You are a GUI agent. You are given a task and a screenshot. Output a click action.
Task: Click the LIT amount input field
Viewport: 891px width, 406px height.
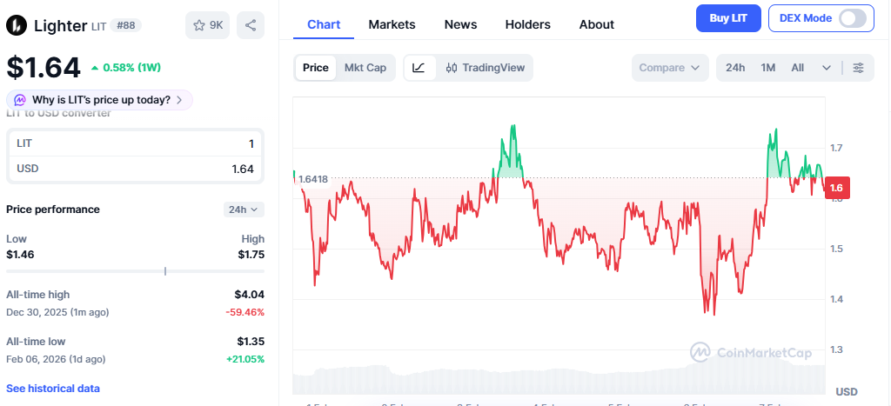135,143
